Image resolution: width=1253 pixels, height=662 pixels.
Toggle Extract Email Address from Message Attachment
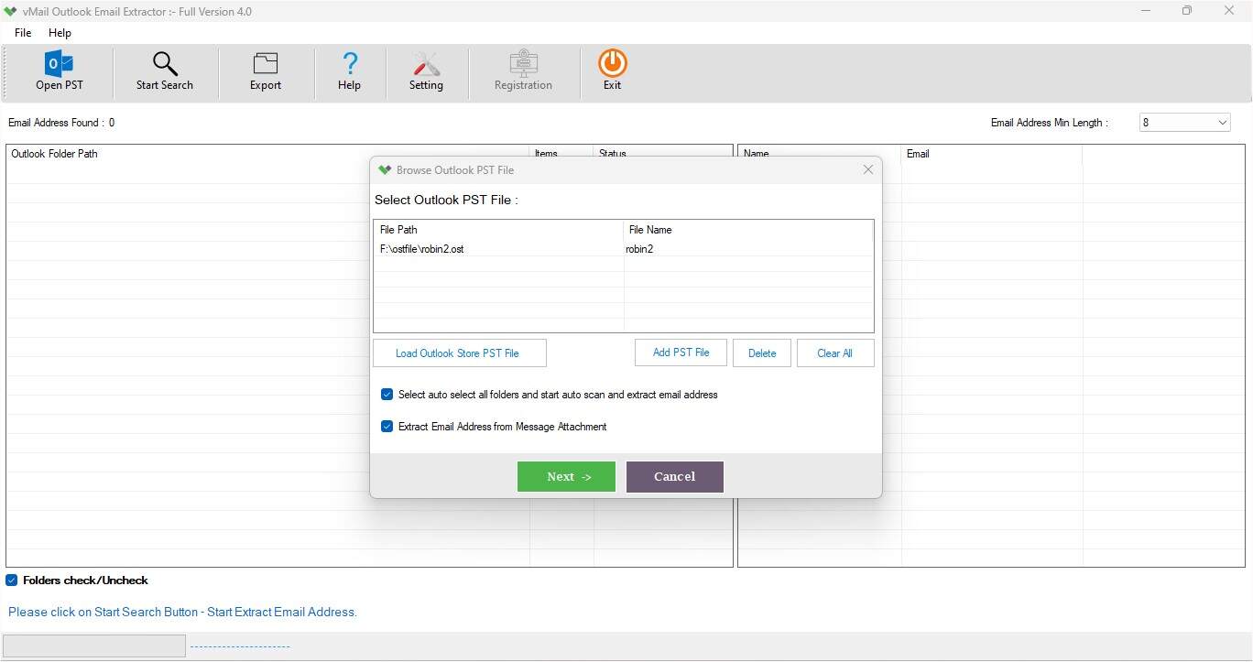coord(387,427)
